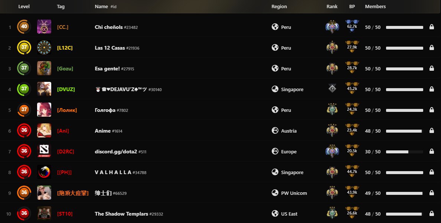Sort guilds by the BP column header
This screenshot has width=441, height=223.
352,7
